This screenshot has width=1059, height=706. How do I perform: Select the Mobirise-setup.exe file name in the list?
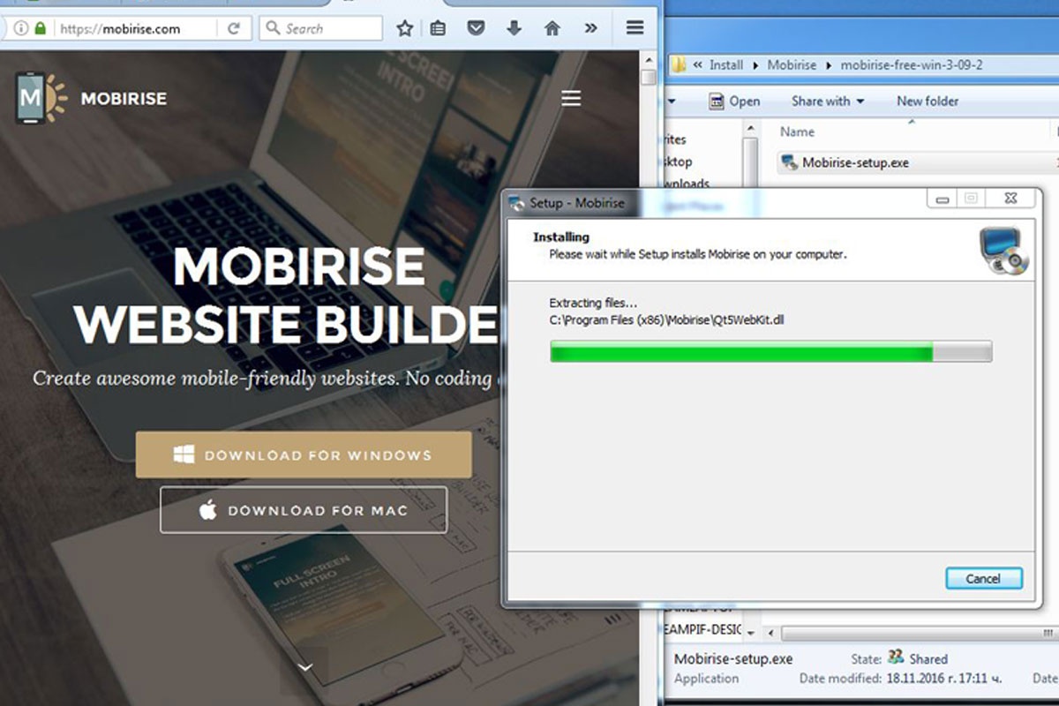[855, 162]
